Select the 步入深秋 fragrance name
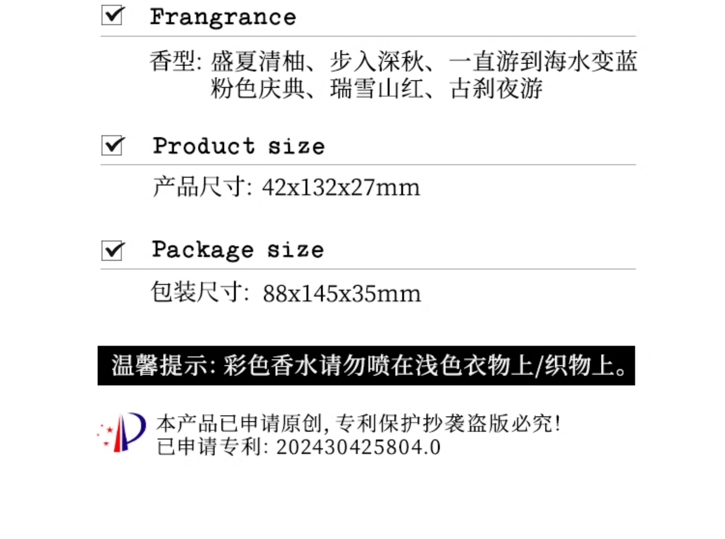Image resolution: width=725 pixels, height=539 pixels. (x=377, y=61)
